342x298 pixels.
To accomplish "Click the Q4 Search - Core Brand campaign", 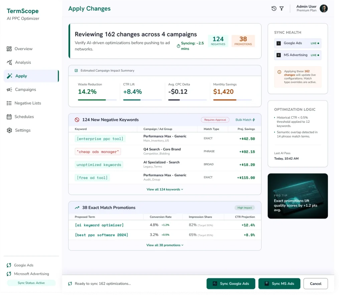I will point(162,149).
